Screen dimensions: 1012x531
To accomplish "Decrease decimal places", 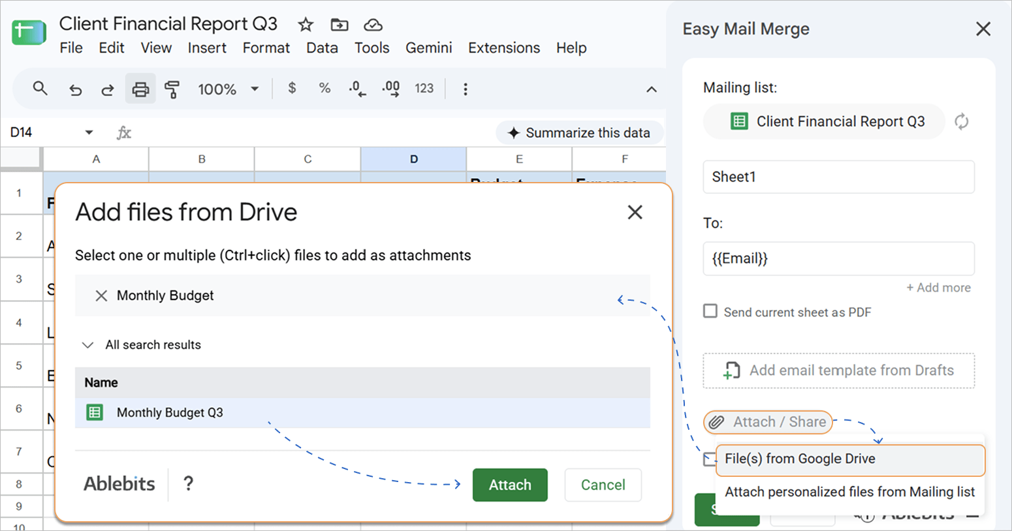I will pos(357,89).
